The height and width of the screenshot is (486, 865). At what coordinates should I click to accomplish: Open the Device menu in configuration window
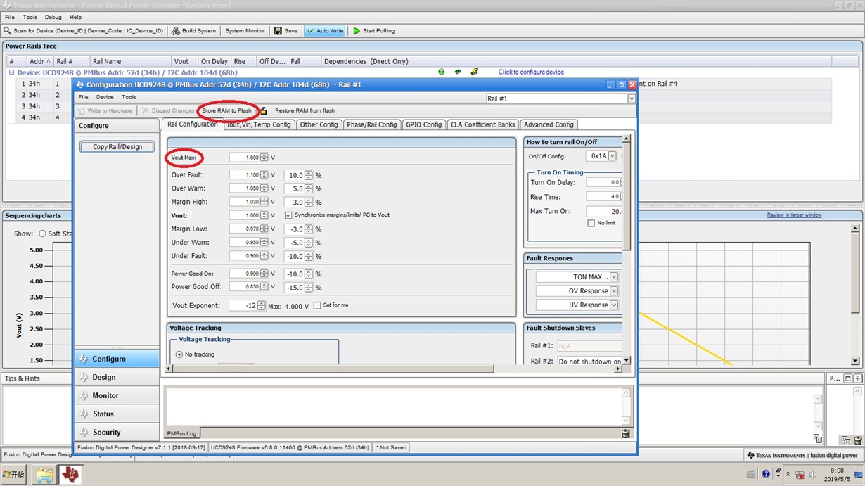(105, 97)
